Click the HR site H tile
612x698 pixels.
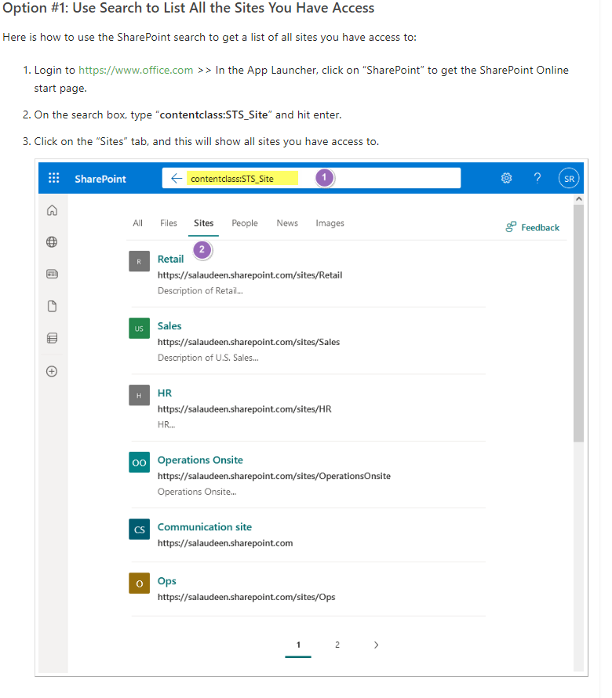(x=140, y=395)
